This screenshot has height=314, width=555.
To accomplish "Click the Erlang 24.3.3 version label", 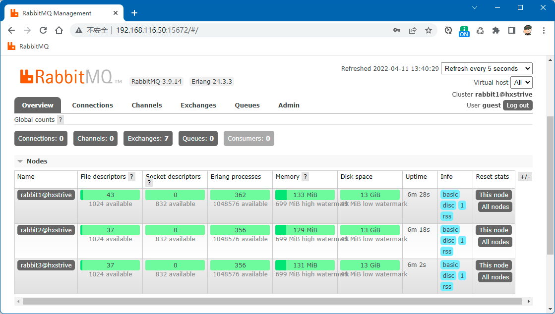I will [x=212, y=82].
